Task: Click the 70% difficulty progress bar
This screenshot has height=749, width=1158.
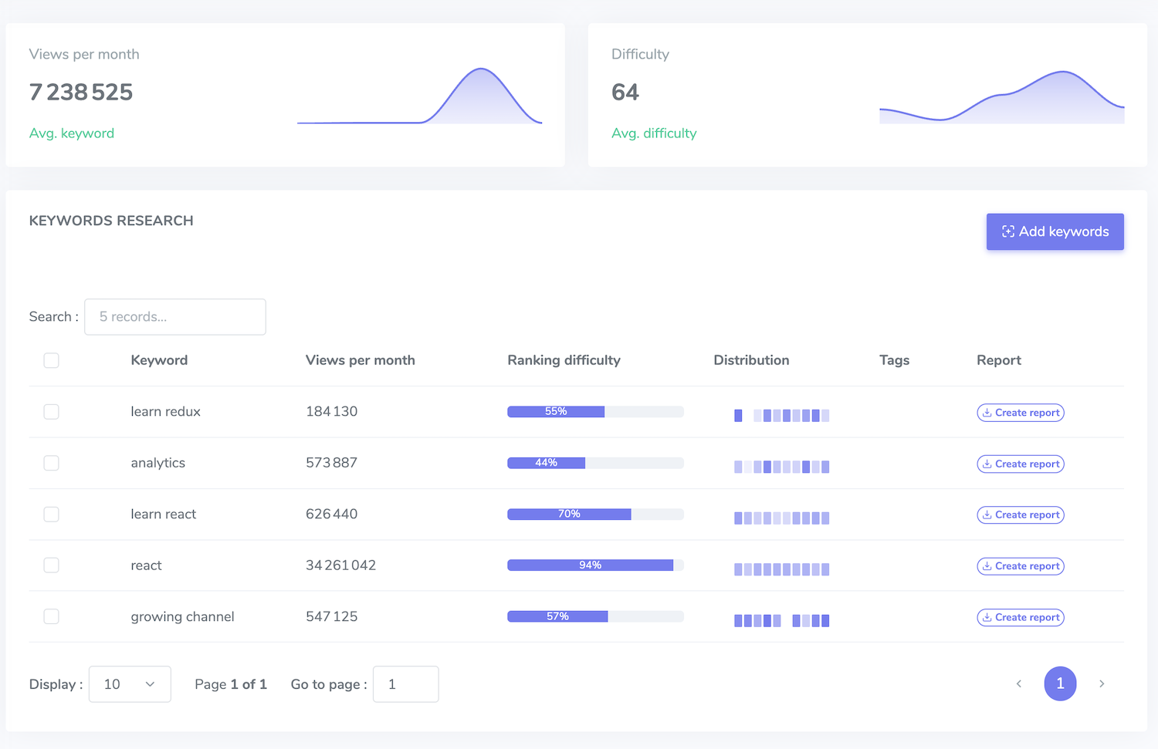Action: click(595, 515)
